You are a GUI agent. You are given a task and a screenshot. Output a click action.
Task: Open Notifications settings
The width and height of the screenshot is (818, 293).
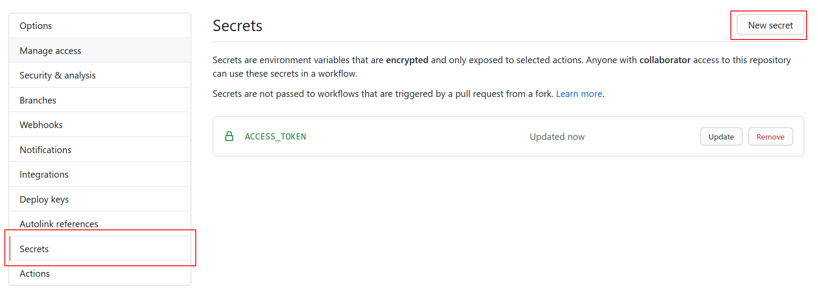(45, 150)
